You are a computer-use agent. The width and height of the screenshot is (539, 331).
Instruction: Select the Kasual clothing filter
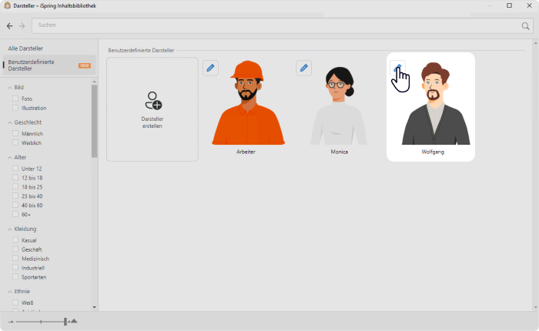pyautogui.click(x=15, y=240)
